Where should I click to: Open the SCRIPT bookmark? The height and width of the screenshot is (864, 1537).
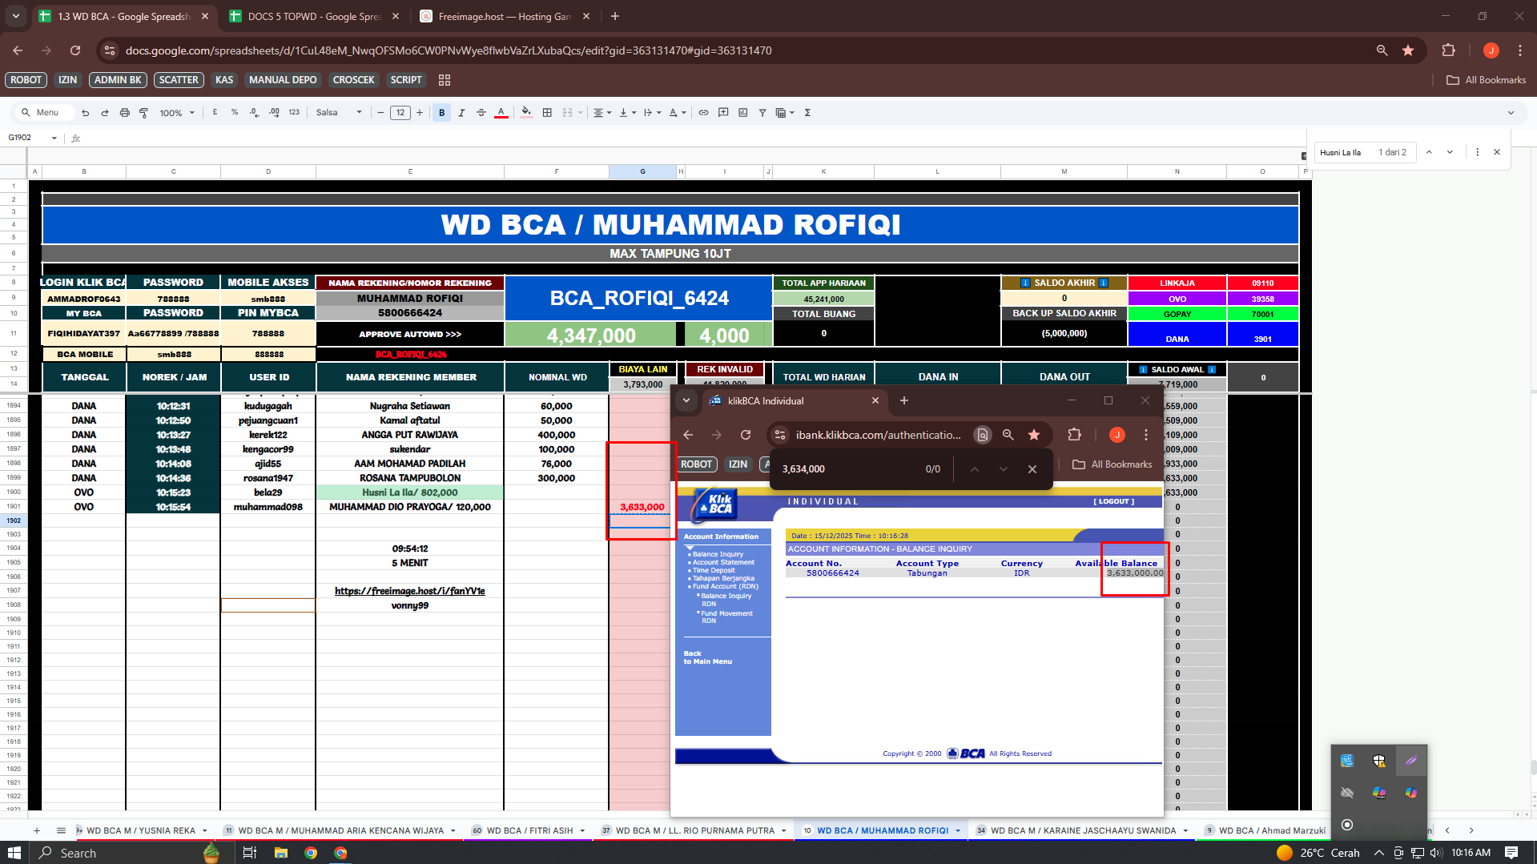406,80
